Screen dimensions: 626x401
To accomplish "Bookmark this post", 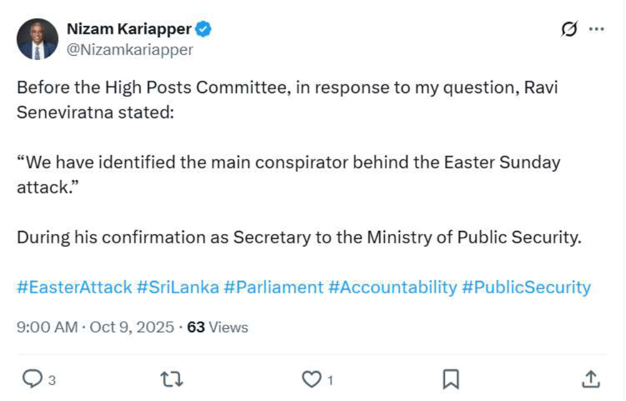I will tap(451, 378).
